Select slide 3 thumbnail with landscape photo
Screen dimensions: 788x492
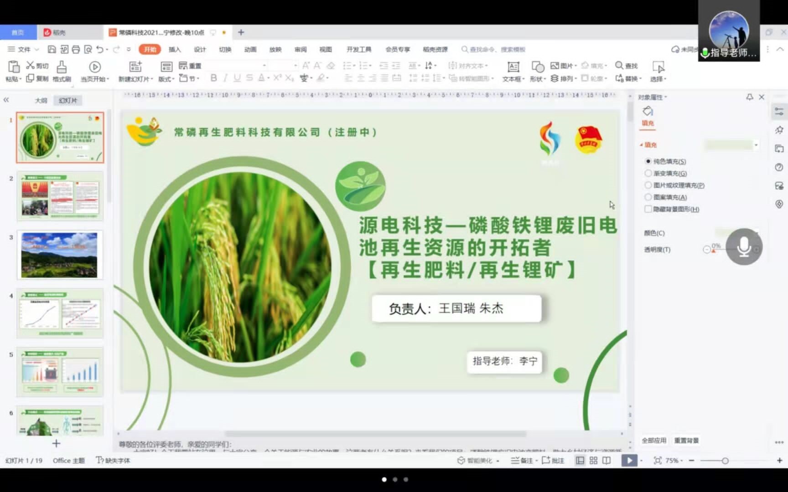(59, 255)
